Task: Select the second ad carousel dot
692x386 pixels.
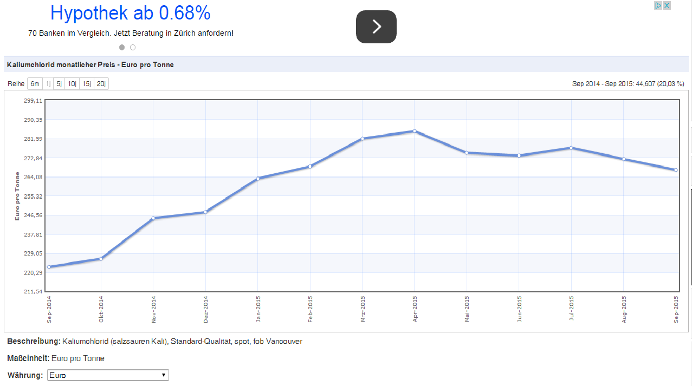Action: [x=133, y=48]
